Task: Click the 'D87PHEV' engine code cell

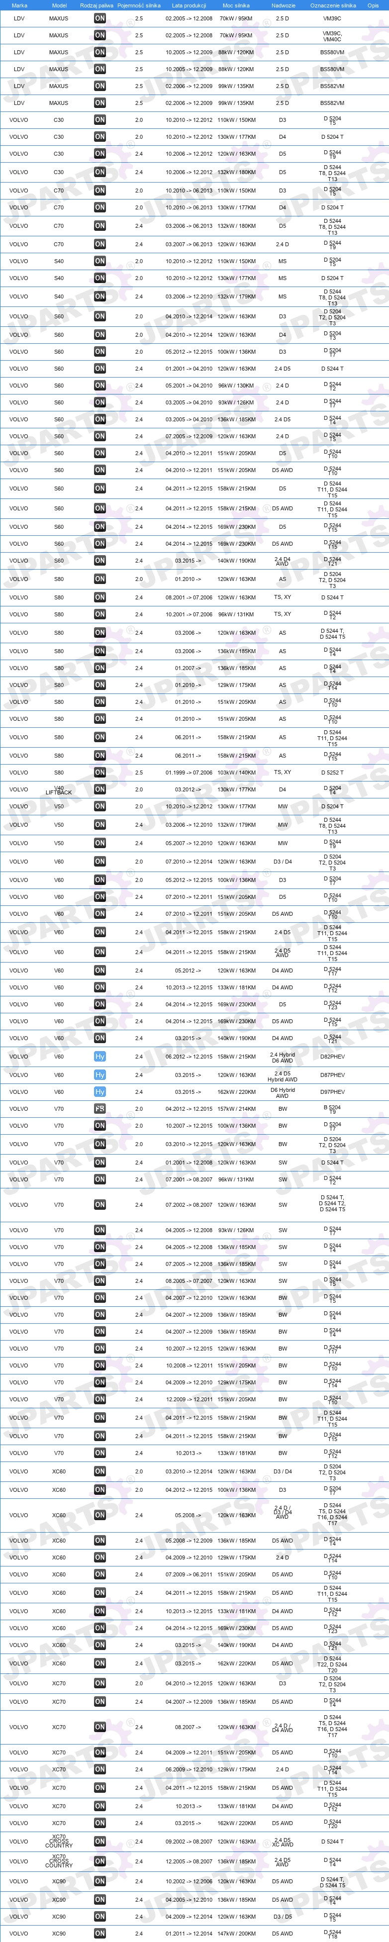Action: [x=332, y=1075]
